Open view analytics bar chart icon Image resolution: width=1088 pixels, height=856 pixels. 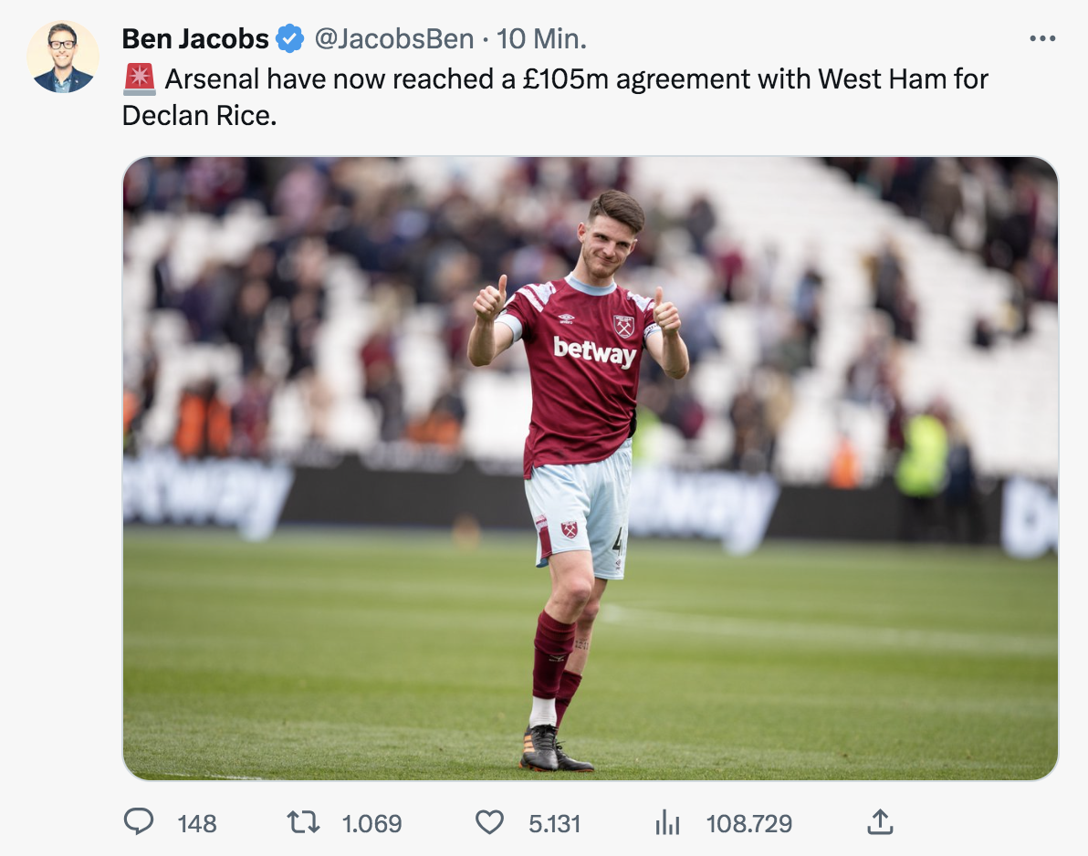point(668,824)
